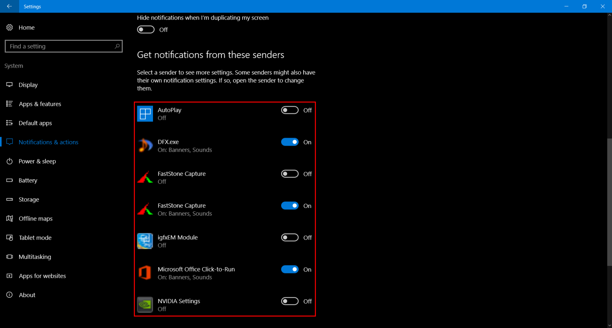Click the Battery icon in sidebar
Viewport: 612px width, 328px height.
pos(10,180)
